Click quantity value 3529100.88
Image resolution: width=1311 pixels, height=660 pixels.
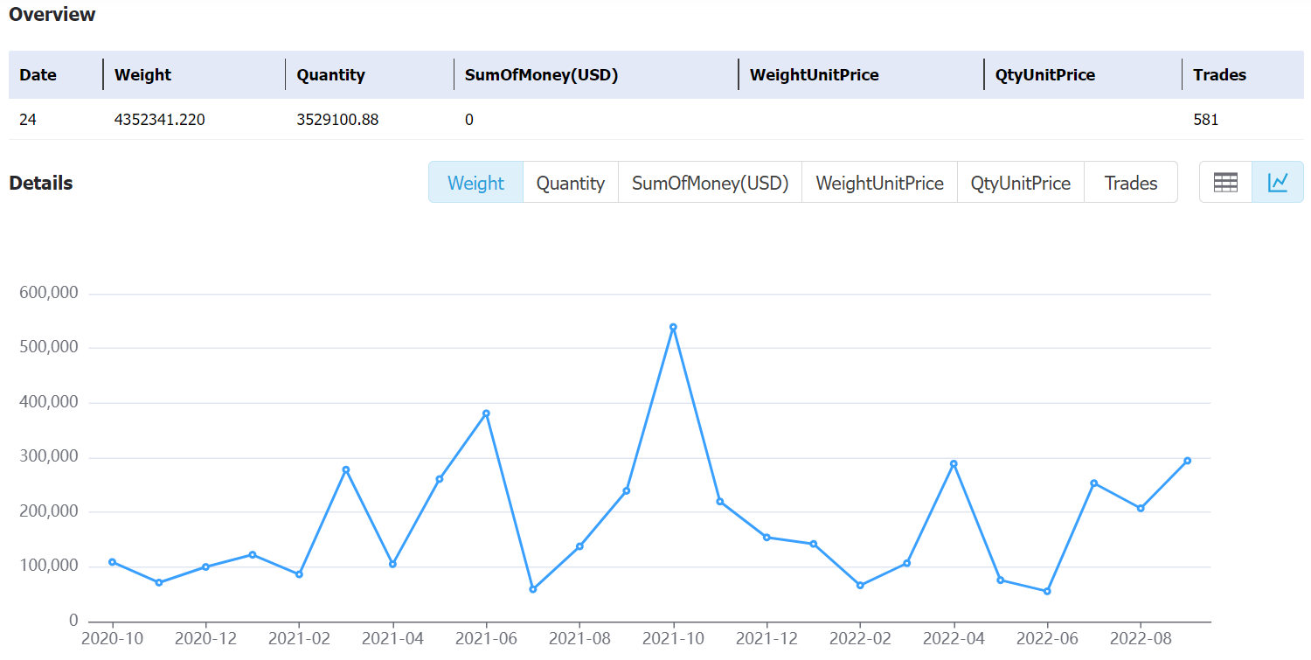[x=338, y=120]
